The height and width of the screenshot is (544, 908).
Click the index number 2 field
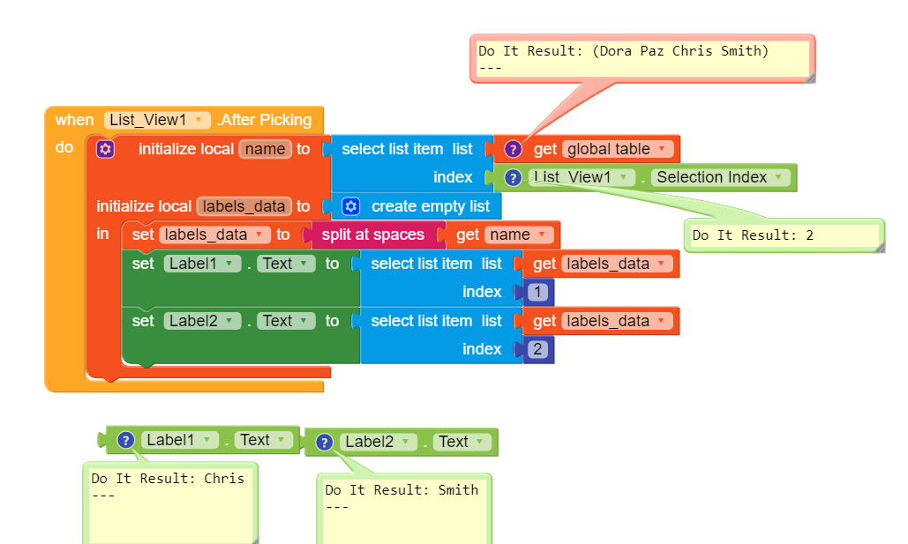537,349
